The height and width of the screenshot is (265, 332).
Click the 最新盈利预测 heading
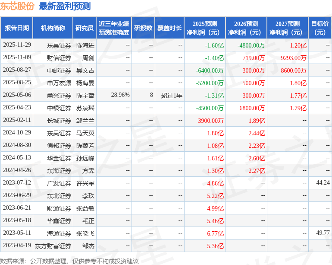[x=65, y=6]
